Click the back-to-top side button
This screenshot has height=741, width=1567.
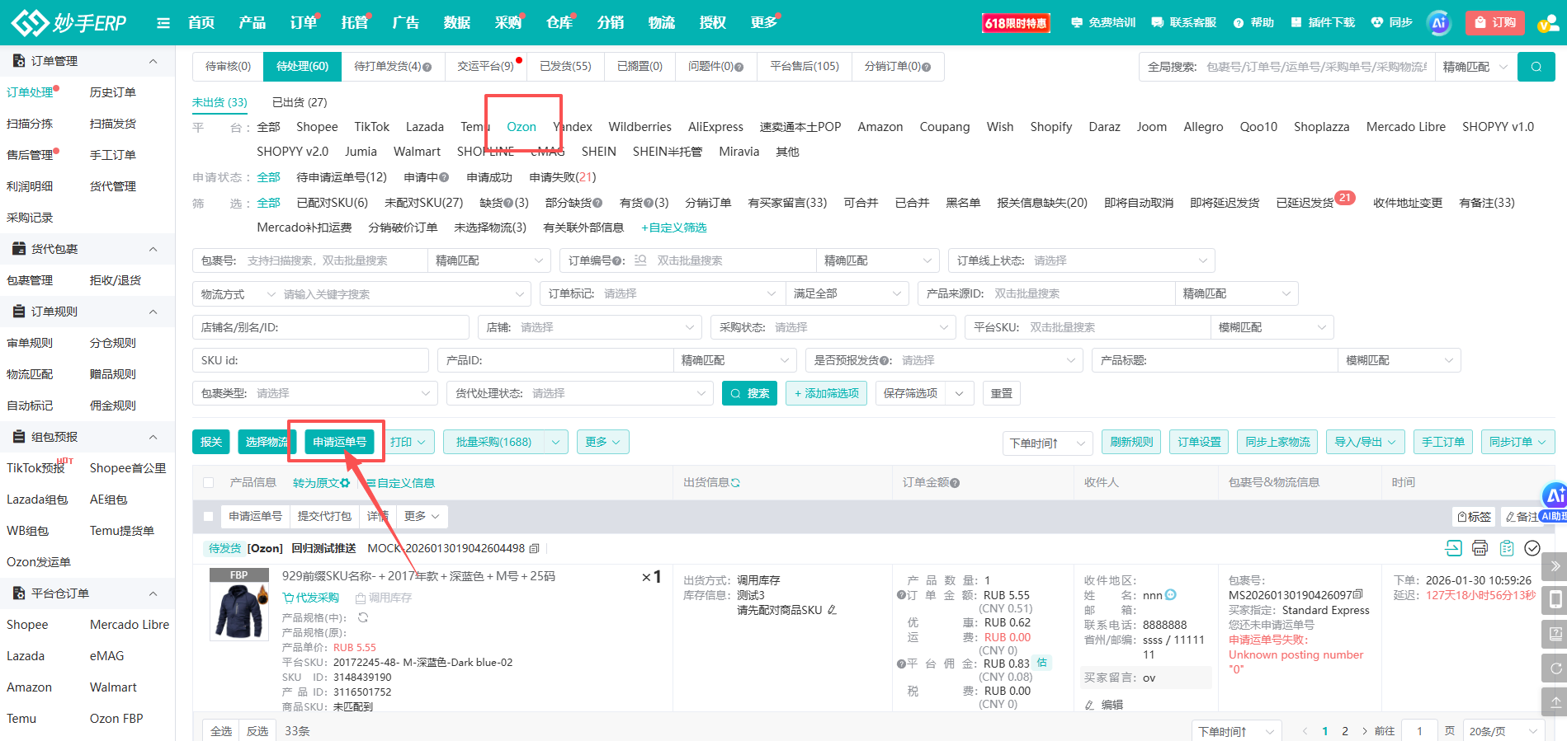tap(1555, 702)
